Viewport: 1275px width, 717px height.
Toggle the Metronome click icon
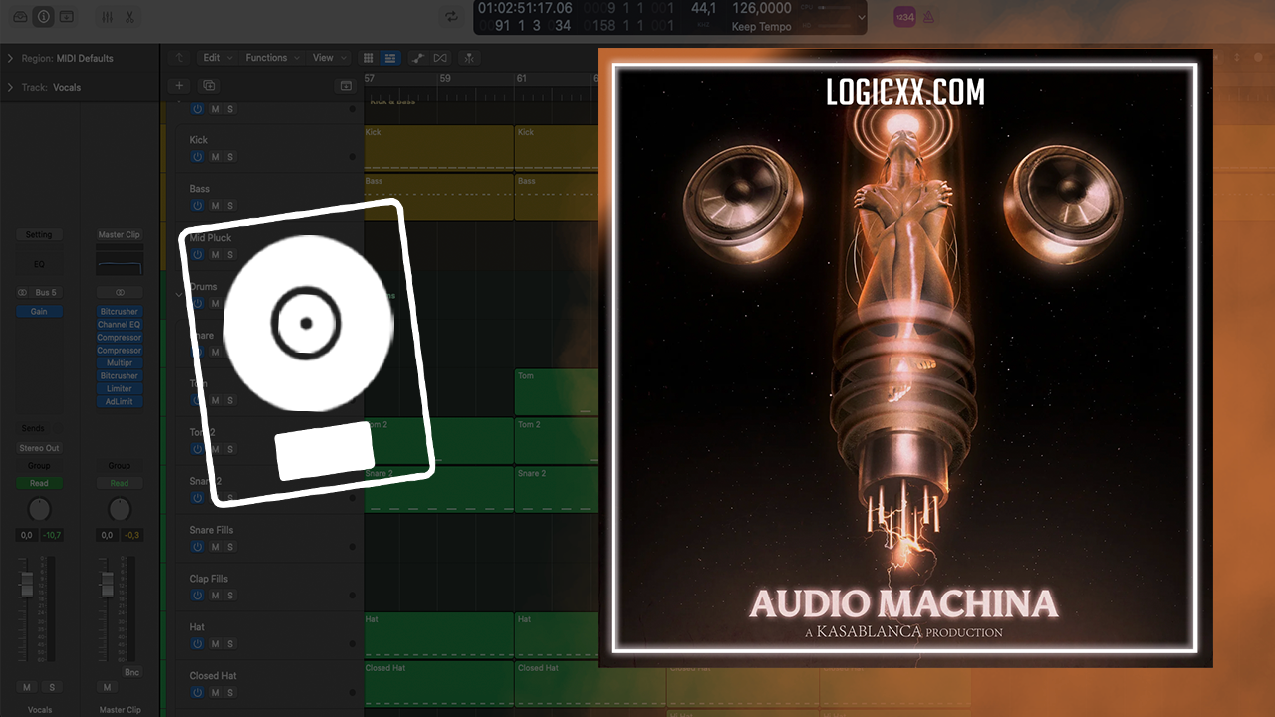tap(929, 16)
